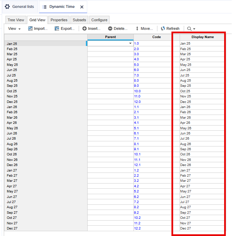Click the Import... button label
Screen dimensions: 232x236
pos(40,28)
